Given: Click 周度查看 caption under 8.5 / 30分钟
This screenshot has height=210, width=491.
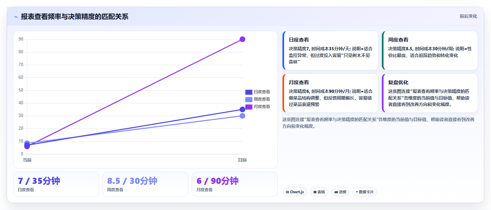Looking at the screenshot, I should tap(115, 190).
